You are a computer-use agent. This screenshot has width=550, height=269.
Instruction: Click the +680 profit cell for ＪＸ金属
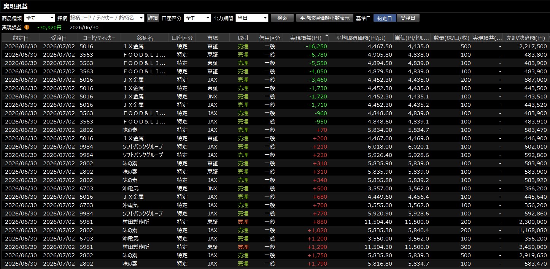coord(320,197)
